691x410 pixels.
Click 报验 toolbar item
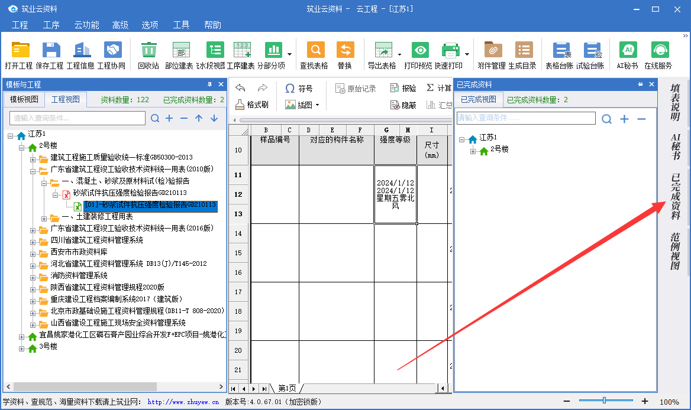pyautogui.click(x=403, y=88)
